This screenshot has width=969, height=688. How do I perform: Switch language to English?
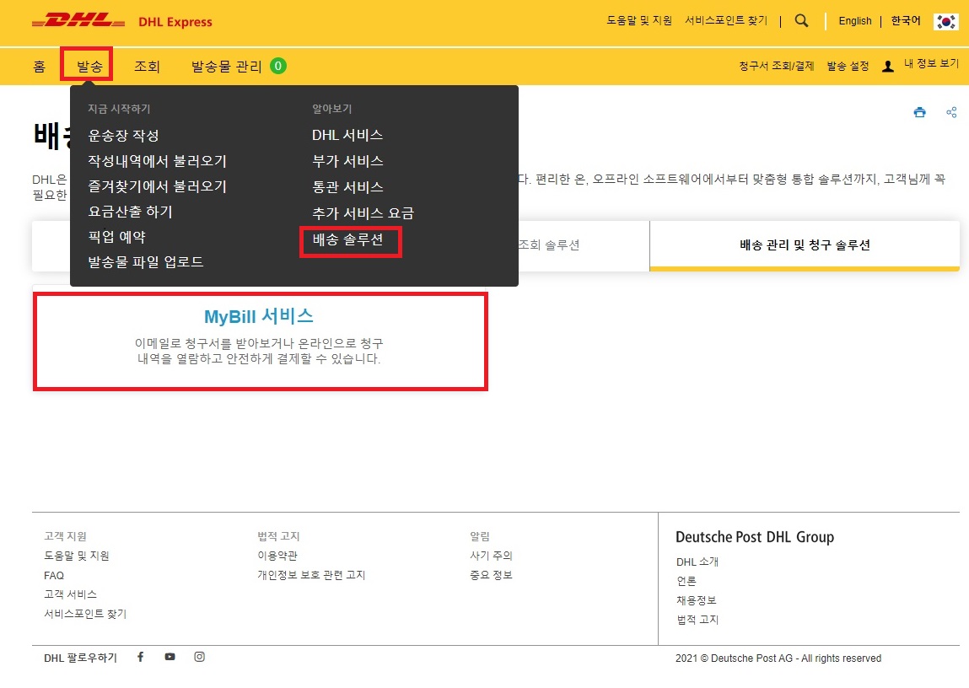tap(854, 21)
